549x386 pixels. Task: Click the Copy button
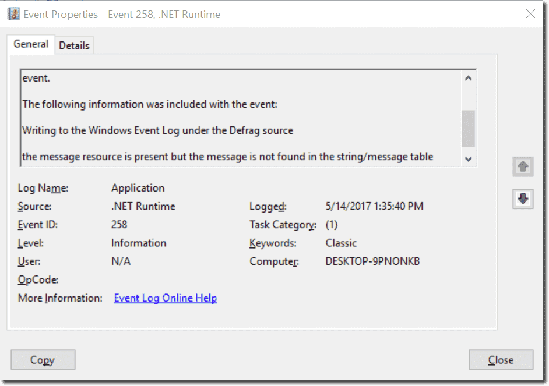43,359
